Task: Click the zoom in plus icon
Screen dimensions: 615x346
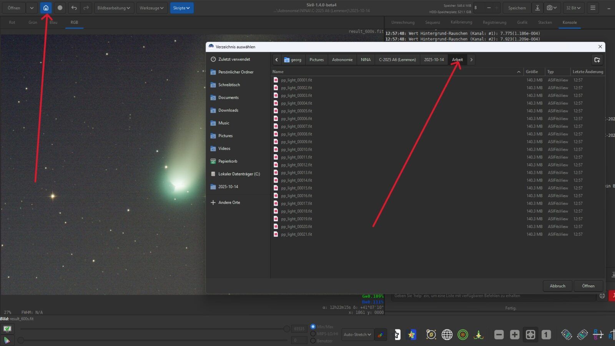Action: pyautogui.click(x=515, y=334)
